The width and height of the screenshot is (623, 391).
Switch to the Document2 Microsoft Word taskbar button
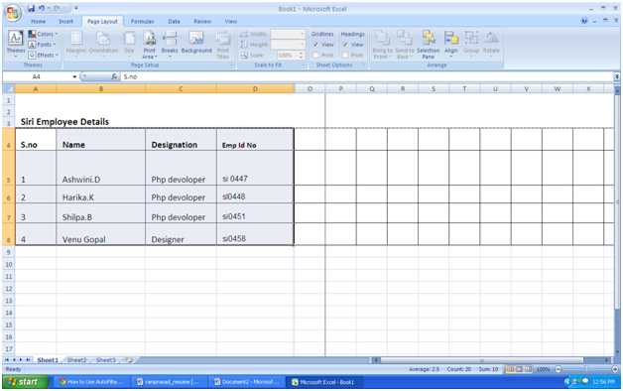click(247, 382)
